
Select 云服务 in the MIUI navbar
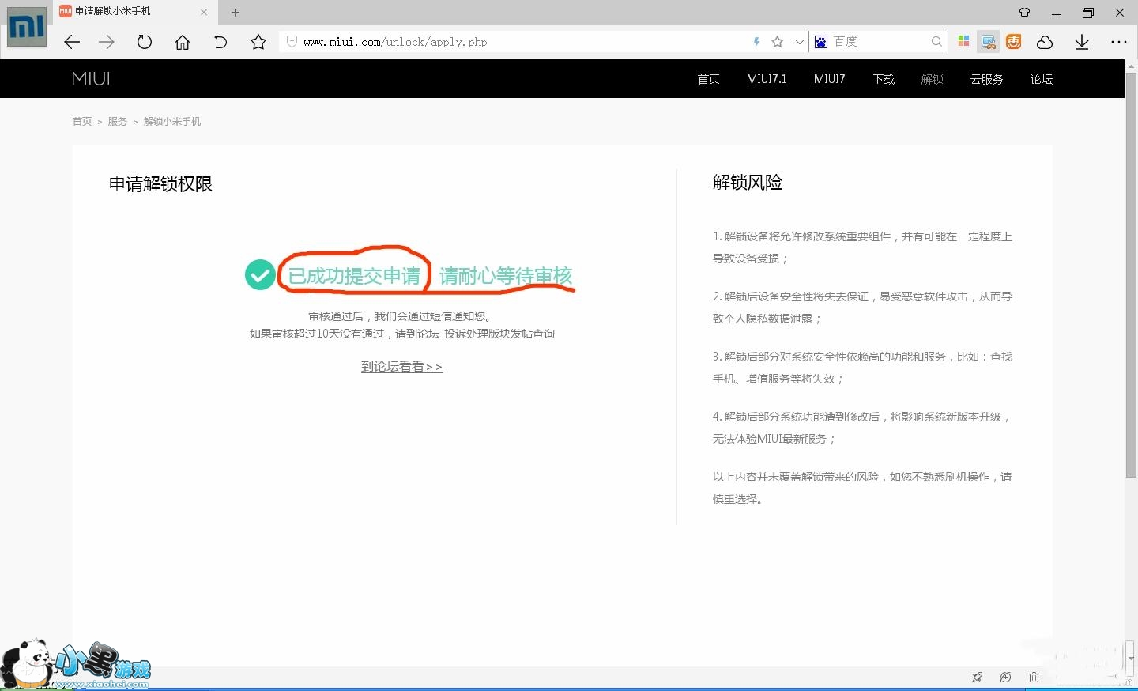tap(986, 79)
